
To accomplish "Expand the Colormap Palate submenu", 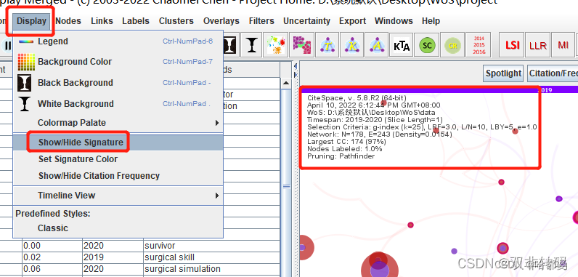I will click(118, 122).
